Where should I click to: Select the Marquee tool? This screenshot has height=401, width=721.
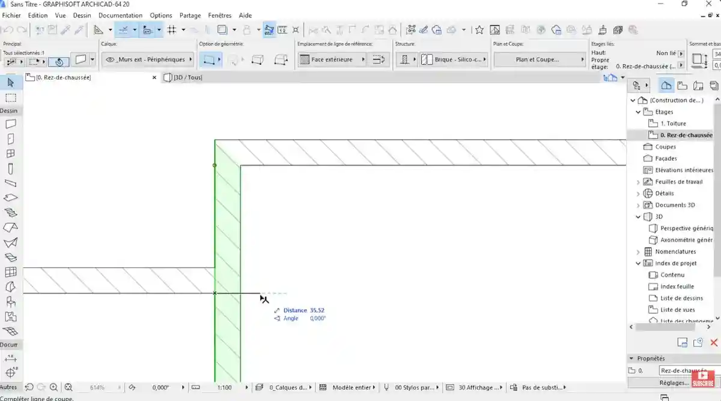pyautogui.click(x=11, y=98)
